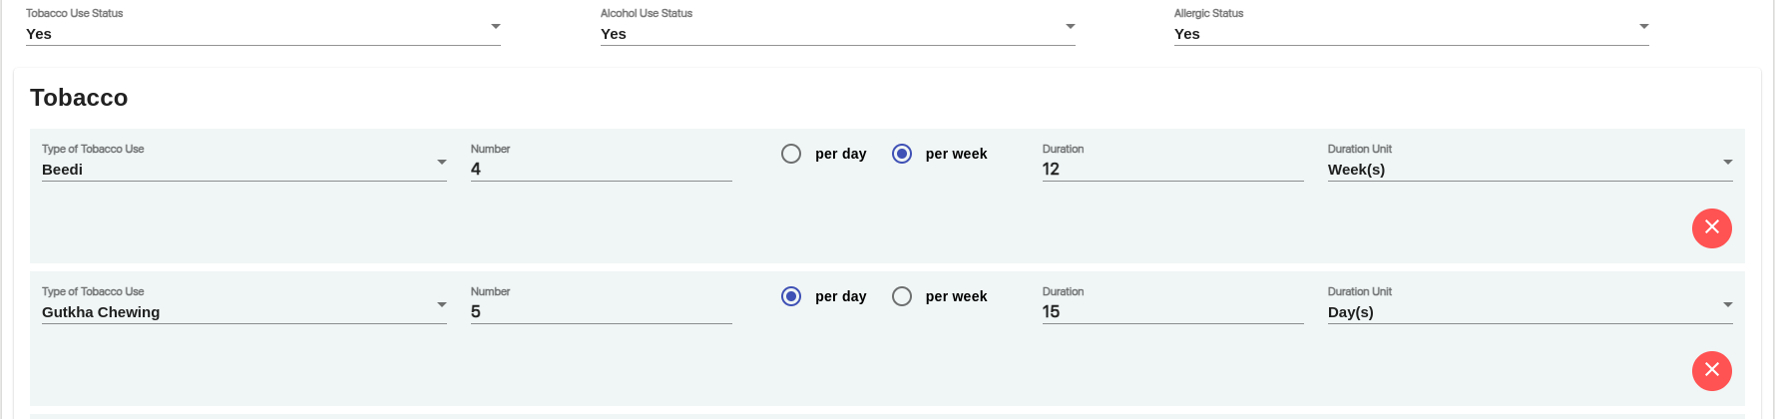Click the Tobacco Use Status arrow icon
This screenshot has width=1775, height=419.
tap(496, 27)
